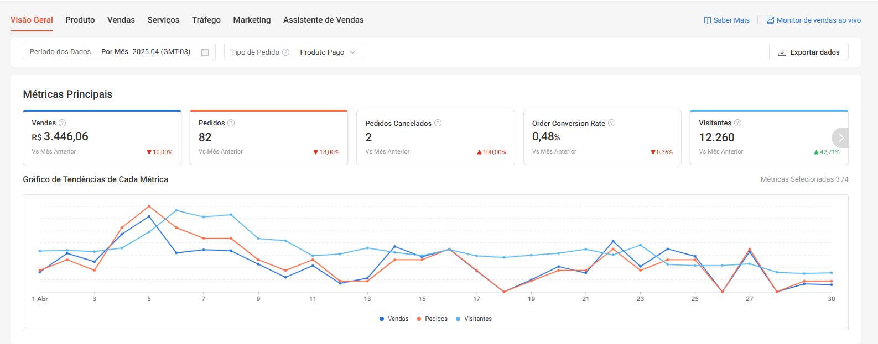Switch to the Marketing tab
The height and width of the screenshot is (344, 878).
point(252,20)
